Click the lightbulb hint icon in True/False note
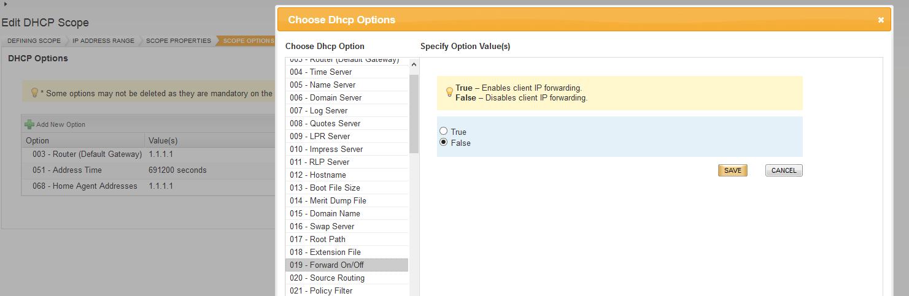 coord(449,92)
